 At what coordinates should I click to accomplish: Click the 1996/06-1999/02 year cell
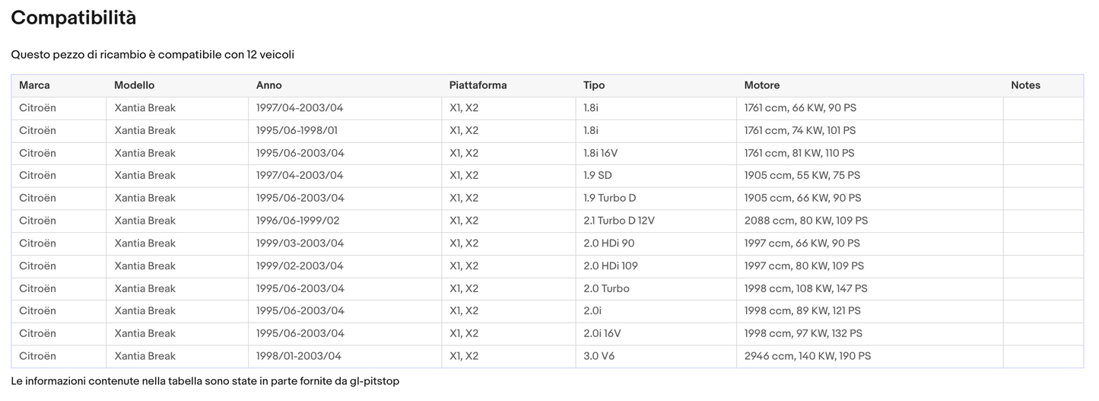coord(297,221)
